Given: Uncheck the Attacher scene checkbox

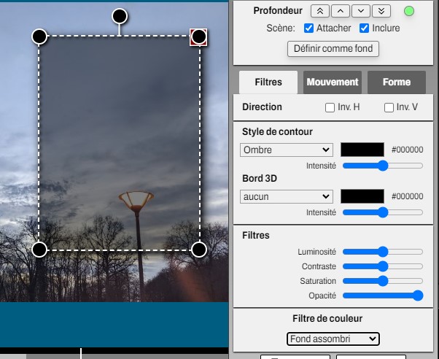Looking at the screenshot, I should coord(308,28).
